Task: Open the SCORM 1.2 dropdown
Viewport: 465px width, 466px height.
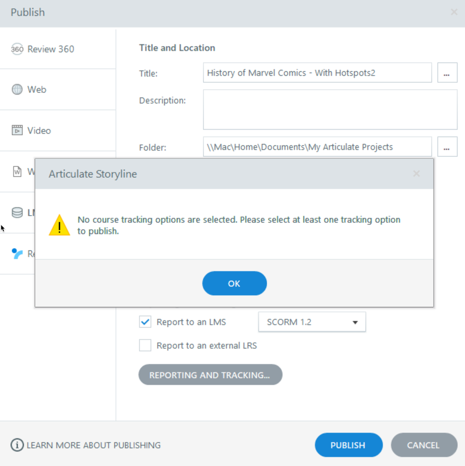Action: (x=312, y=322)
